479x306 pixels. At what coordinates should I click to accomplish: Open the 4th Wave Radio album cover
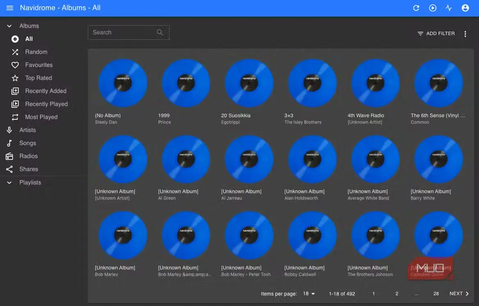(x=375, y=83)
